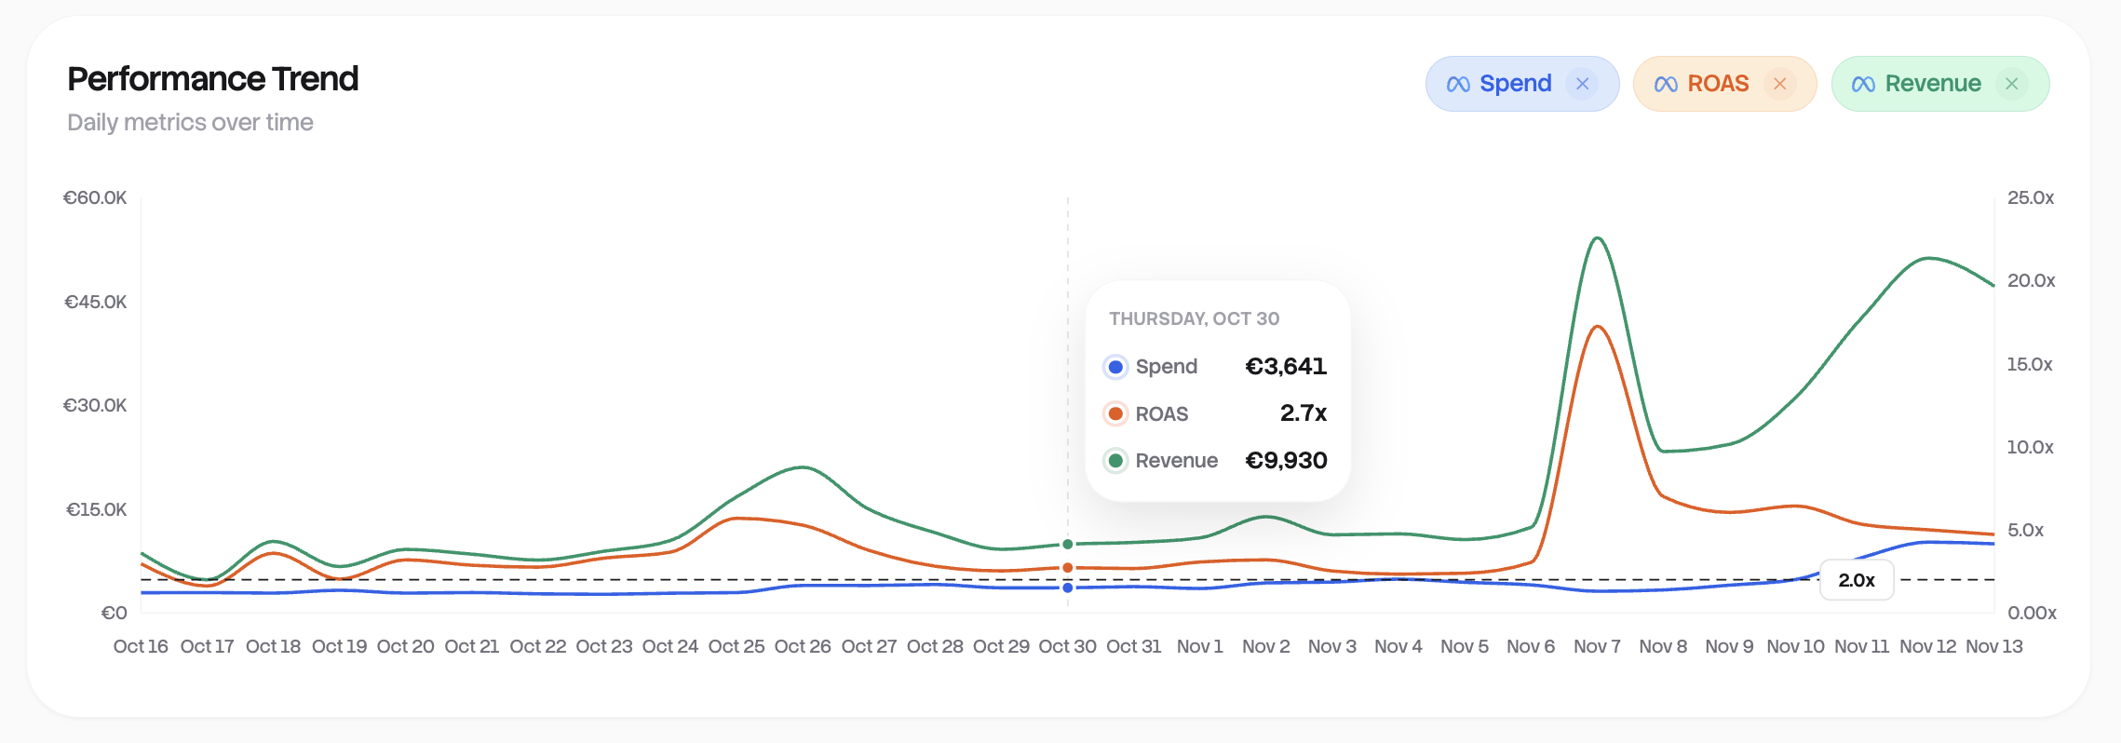Click the Meta logo in ROAS chip
This screenshot has width=2121, height=743.
pos(1666,85)
